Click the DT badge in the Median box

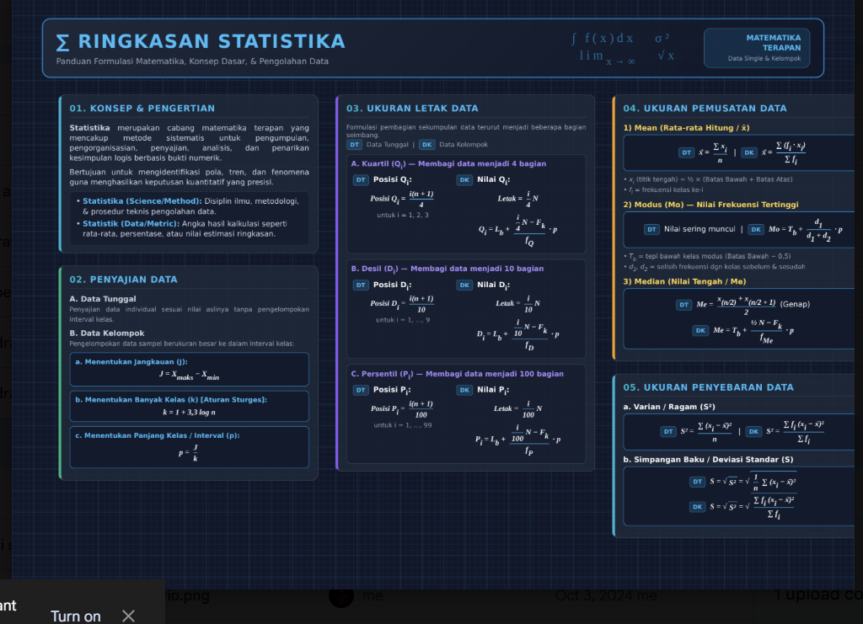(x=683, y=305)
